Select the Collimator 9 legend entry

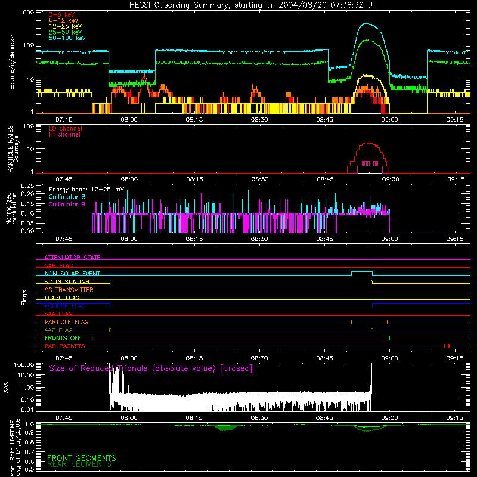coord(67,204)
